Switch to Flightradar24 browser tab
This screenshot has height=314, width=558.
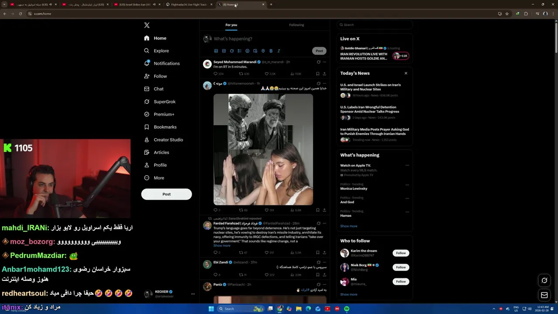pos(189,4)
